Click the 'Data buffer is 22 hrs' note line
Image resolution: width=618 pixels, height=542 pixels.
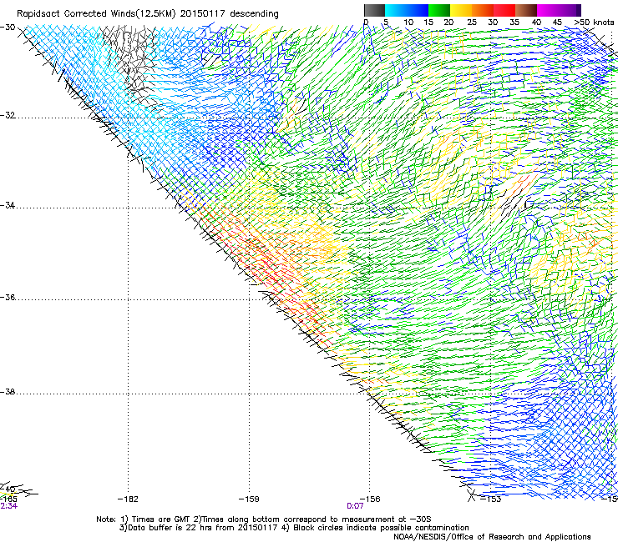click(x=294, y=528)
